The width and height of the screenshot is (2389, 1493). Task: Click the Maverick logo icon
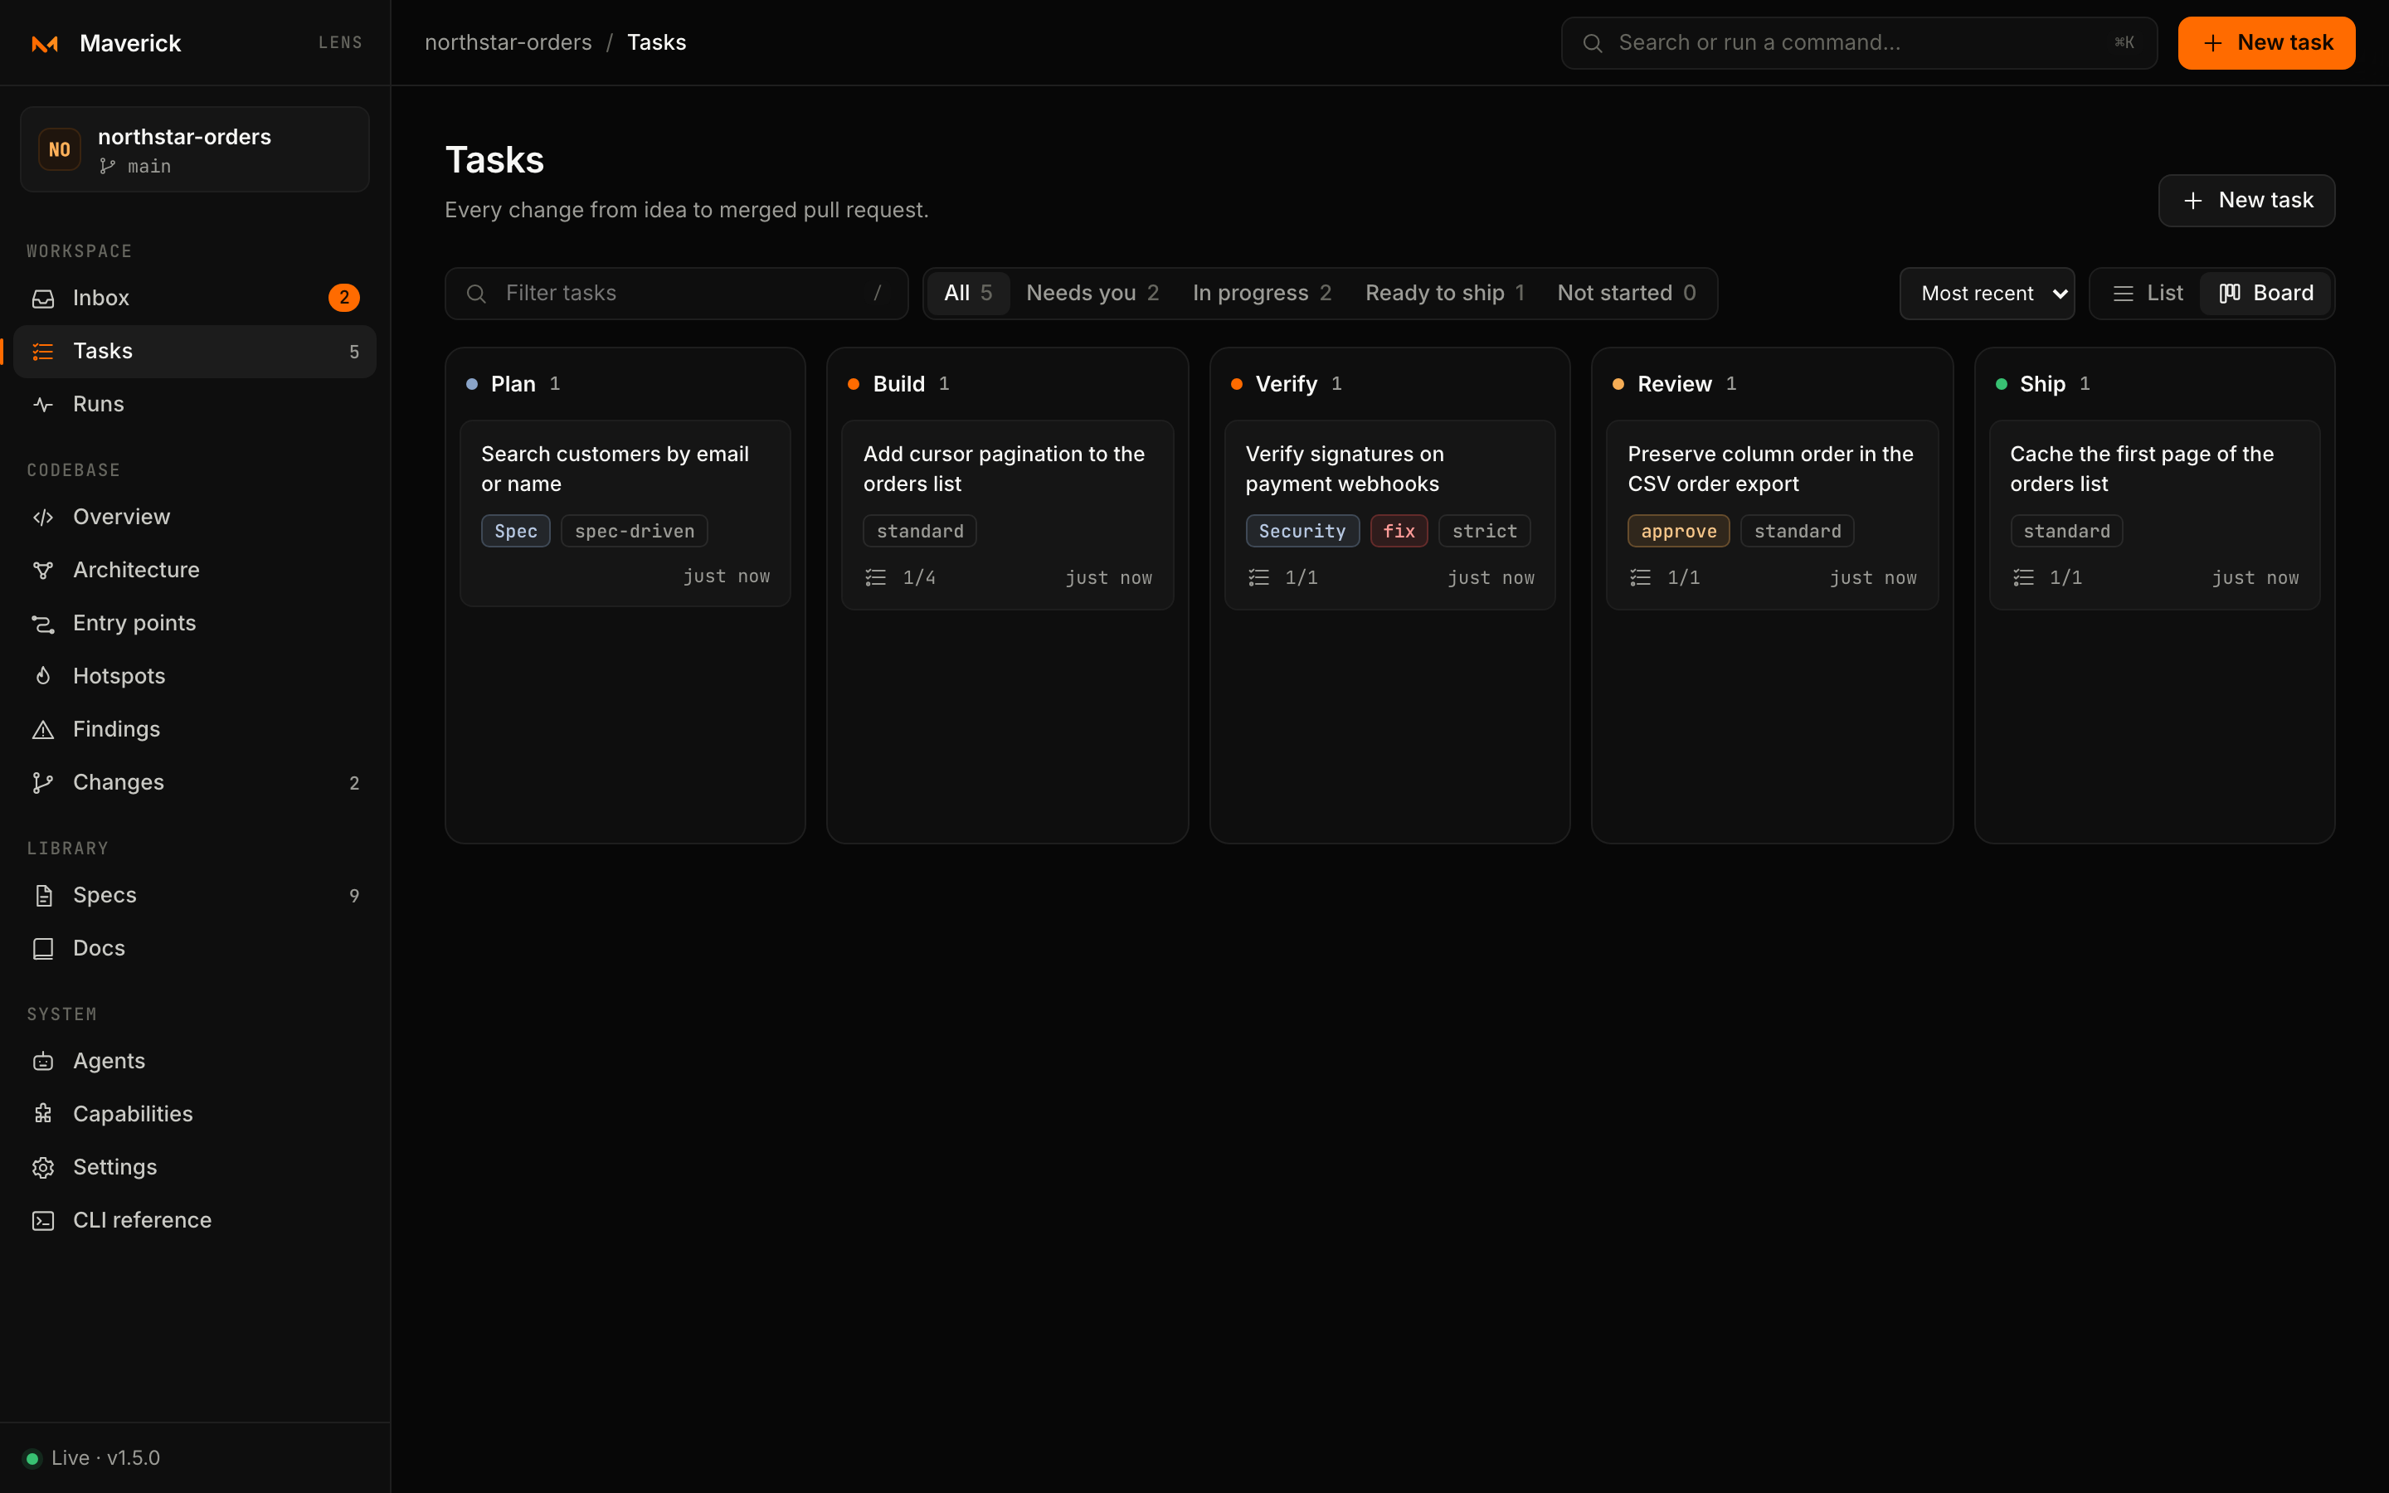click(x=45, y=43)
